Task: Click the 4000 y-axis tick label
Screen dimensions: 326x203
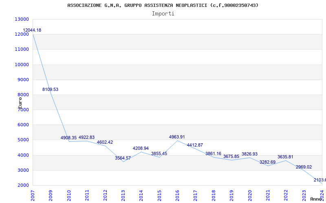Action: (x=23, y=155)
